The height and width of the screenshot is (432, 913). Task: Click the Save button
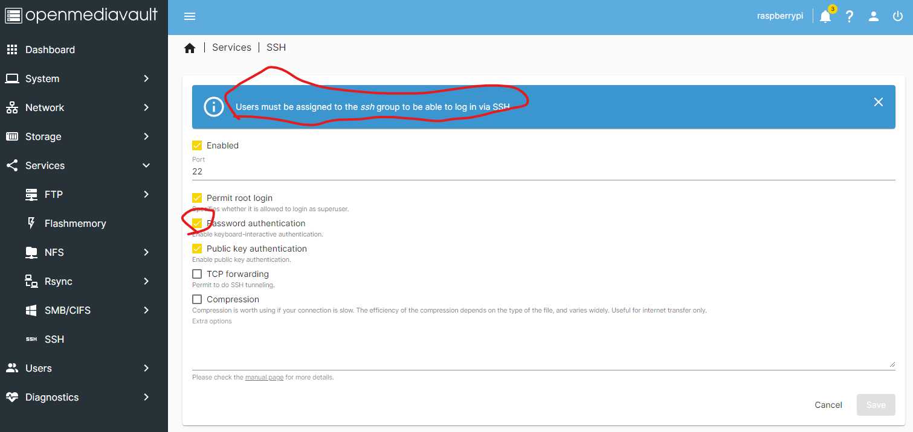click(x=876, y=405)
